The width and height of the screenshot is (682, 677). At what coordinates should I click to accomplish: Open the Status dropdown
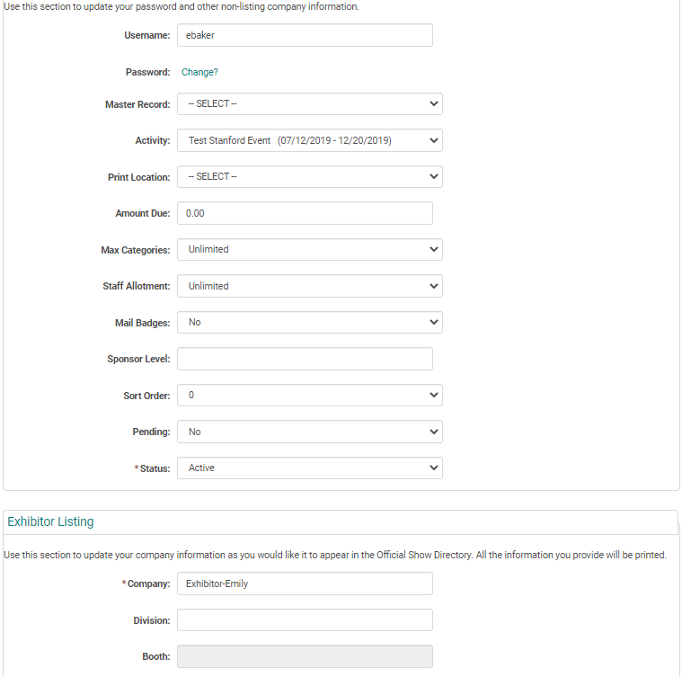pyautogui.click(x=309, y=468)
